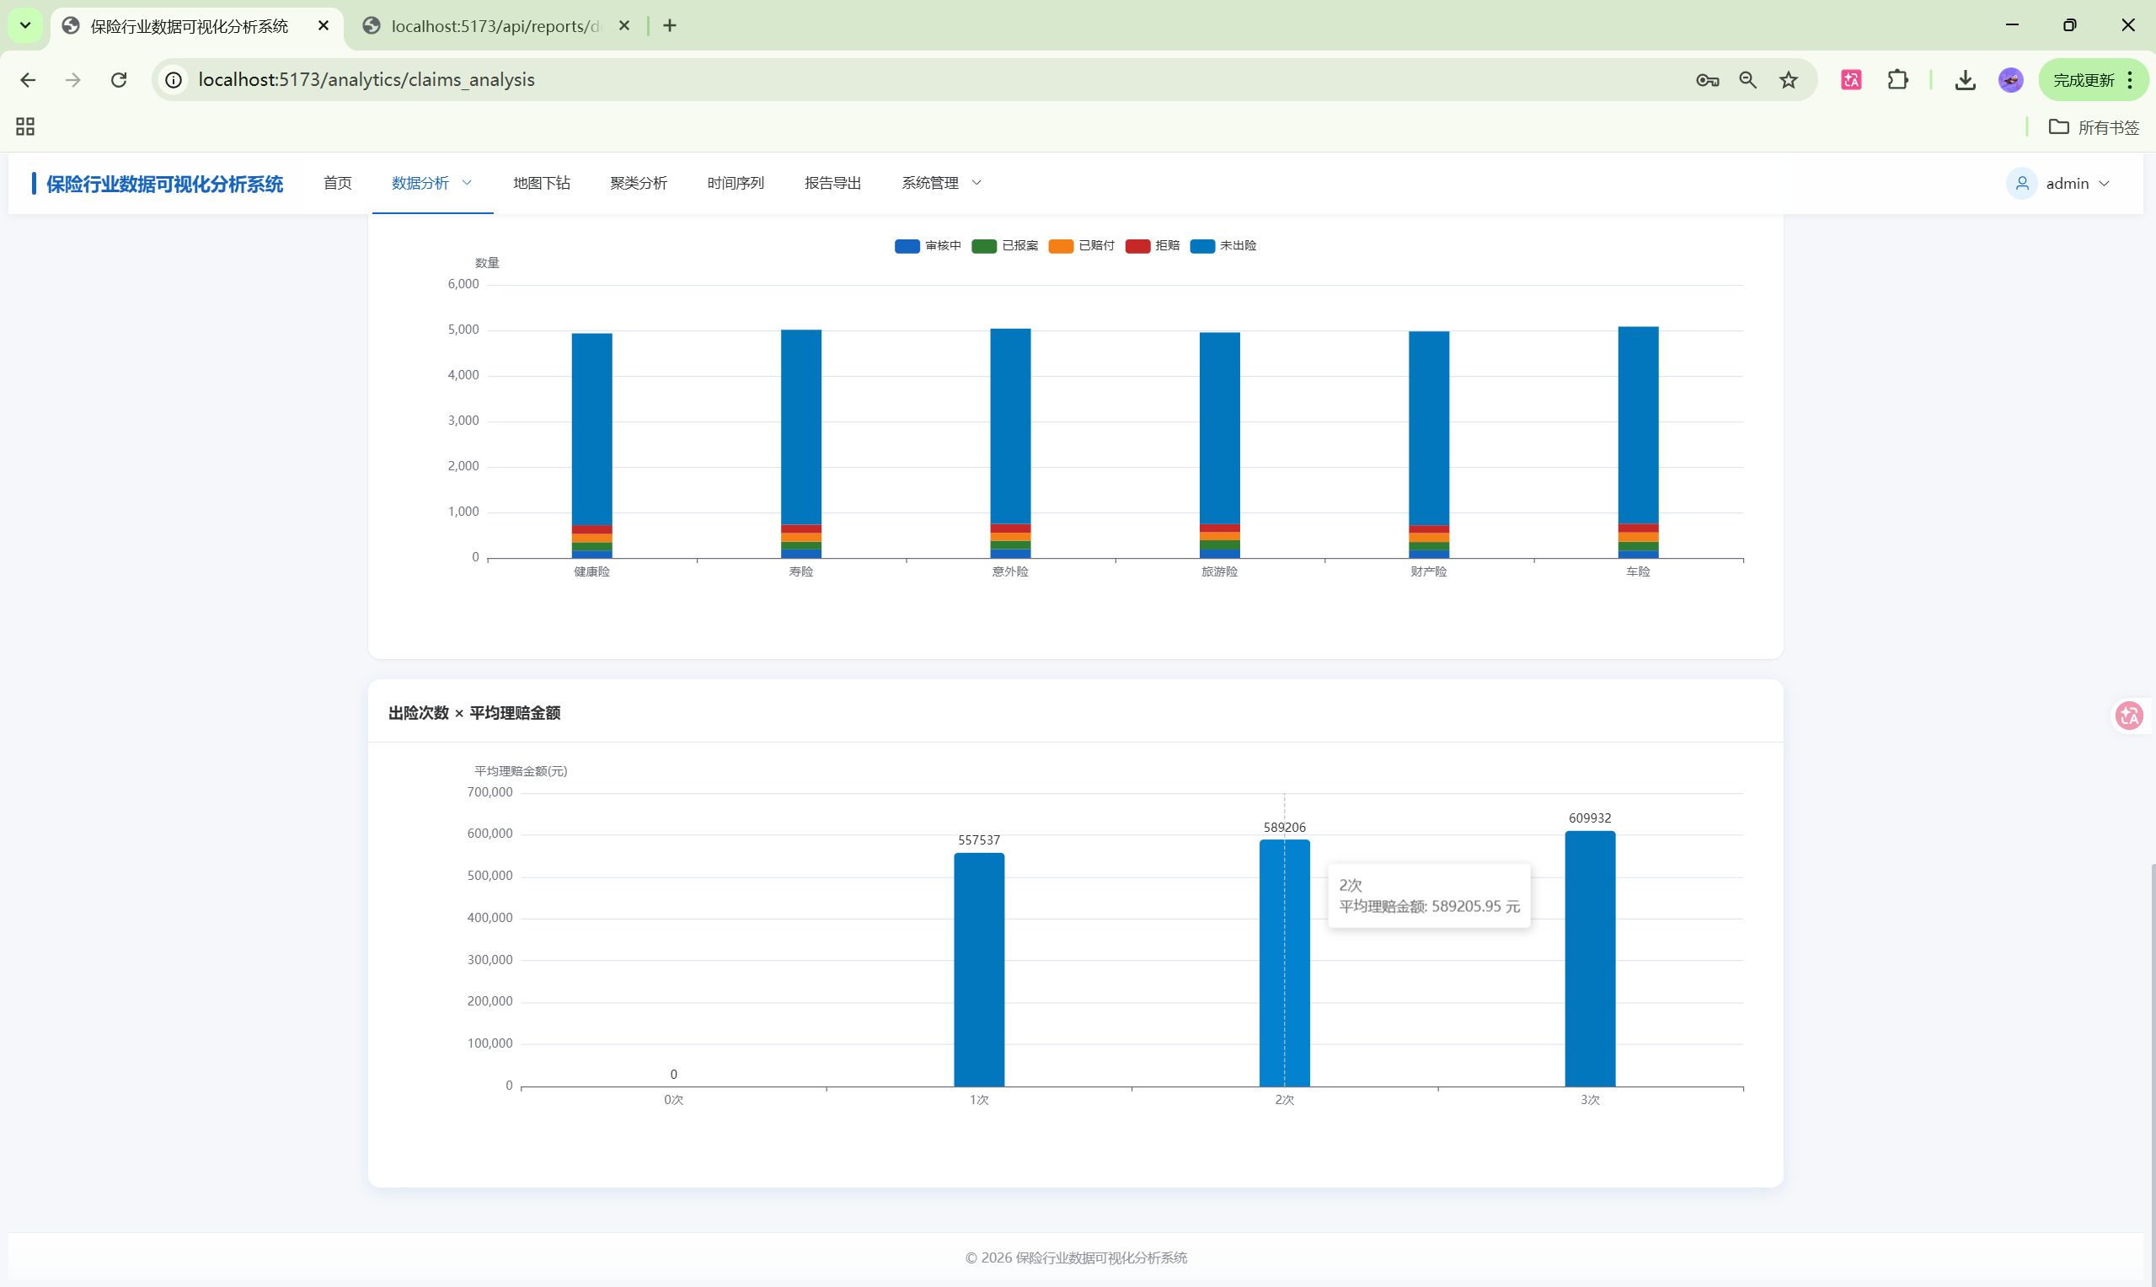Click the orange 已赔付 legend swatch
The height and width of the screenshot is (1287, 2156).
click(x=1060, y=246)
